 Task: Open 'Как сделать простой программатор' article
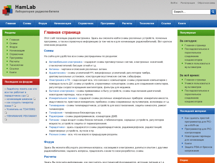[198, 122]
